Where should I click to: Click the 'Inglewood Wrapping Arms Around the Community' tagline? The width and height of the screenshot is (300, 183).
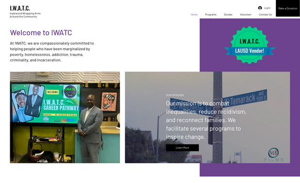[25, 15]
